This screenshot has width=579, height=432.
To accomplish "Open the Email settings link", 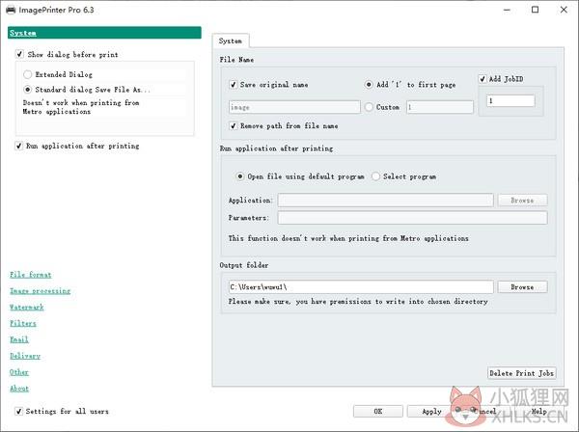I will (19, 339).
